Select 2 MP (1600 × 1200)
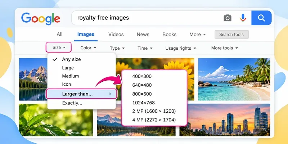Viewport: 288px width, 144px height. (x=154, y=111)
